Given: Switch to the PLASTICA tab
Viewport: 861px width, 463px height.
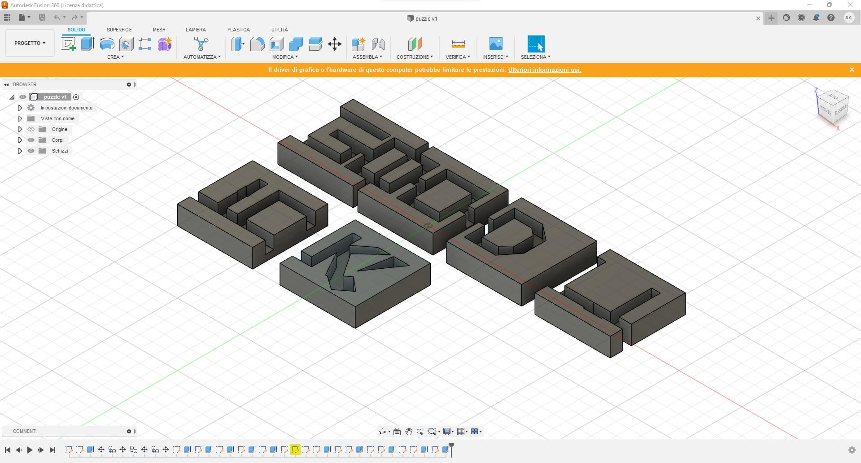Looking at the screenshot, I should pos(239,30).
